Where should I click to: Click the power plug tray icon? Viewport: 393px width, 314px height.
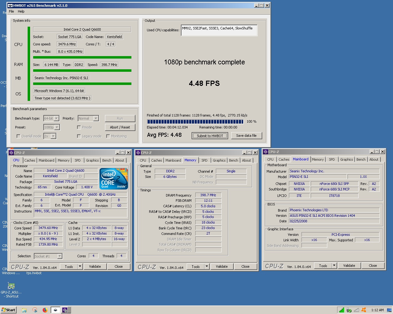(349, 310)
